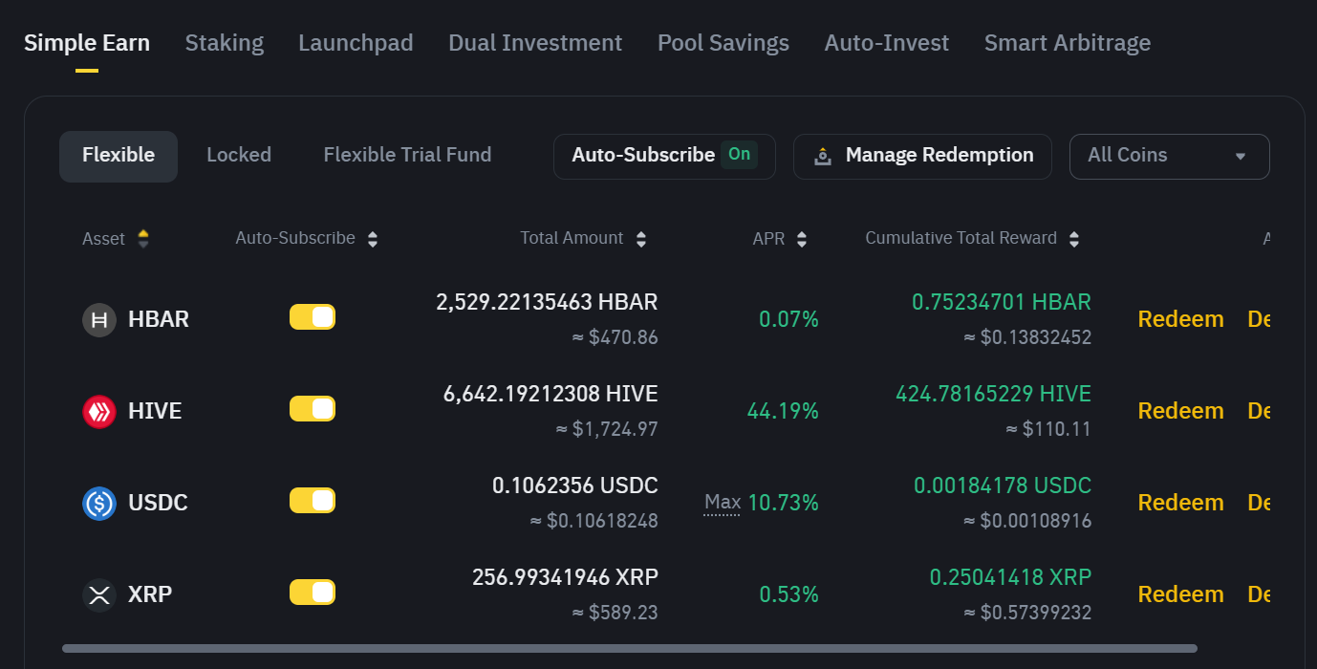Open the Simple Earn tab

(x=87, y=43)
